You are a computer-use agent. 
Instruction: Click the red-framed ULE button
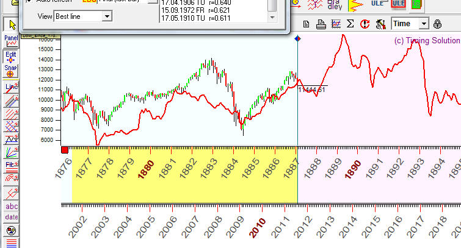pos(398,4)
